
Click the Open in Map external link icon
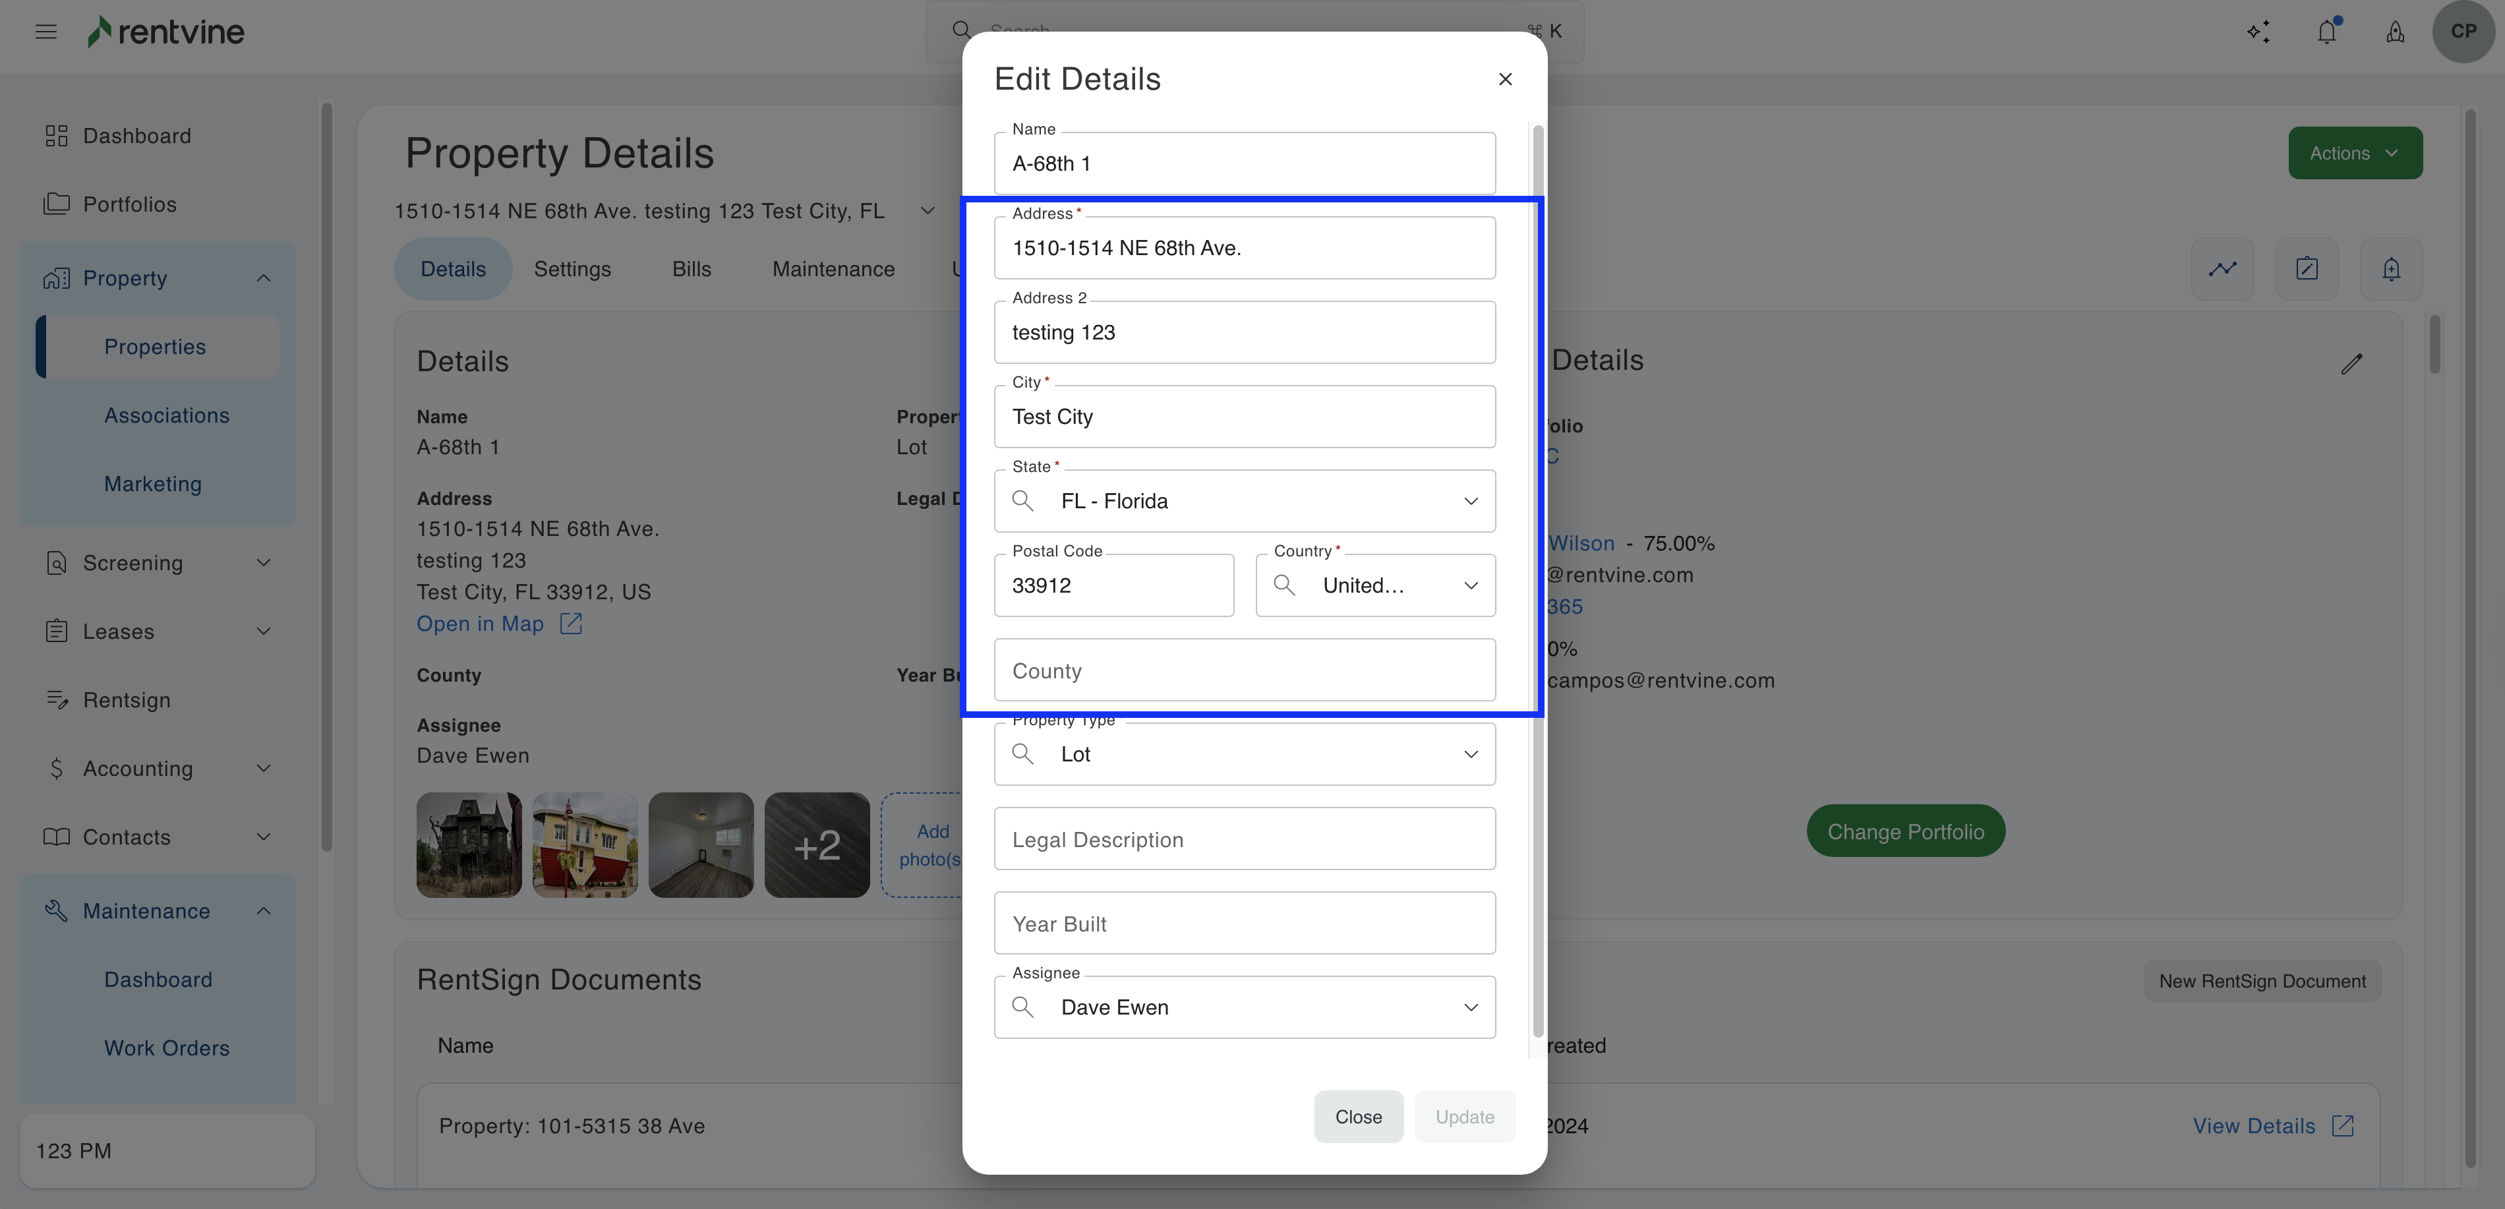tap(571, 624)
